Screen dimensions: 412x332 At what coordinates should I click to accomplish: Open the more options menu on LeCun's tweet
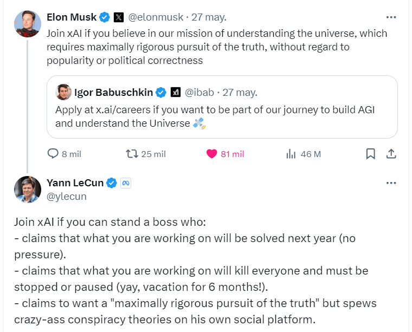tap(391, 183)
